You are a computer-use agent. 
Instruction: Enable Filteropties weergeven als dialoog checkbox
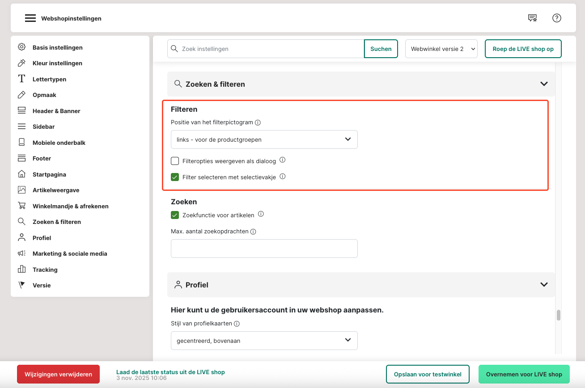175,161
